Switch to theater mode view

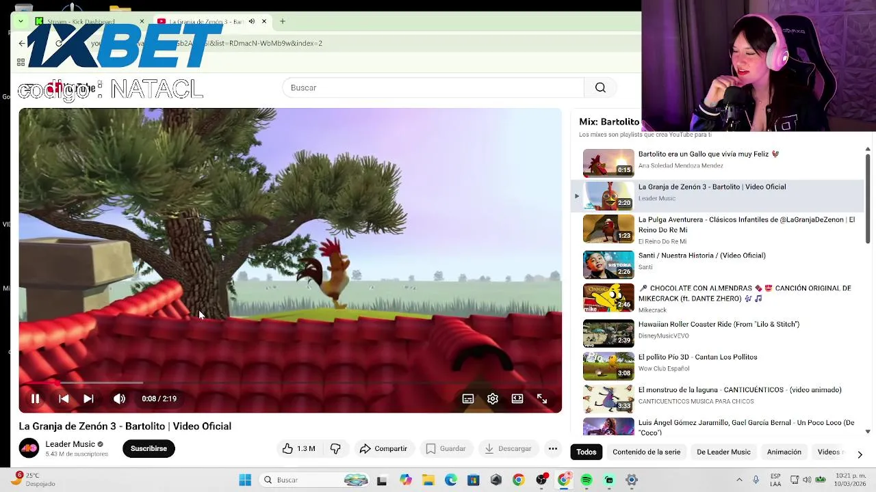click(517, 398)
